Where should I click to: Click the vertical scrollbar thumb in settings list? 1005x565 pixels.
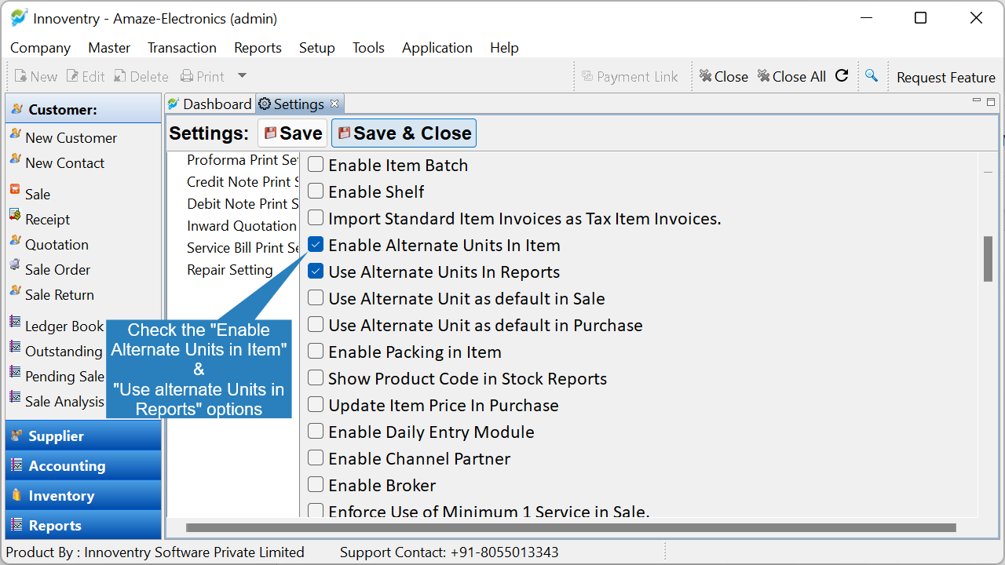click(988, 258)
